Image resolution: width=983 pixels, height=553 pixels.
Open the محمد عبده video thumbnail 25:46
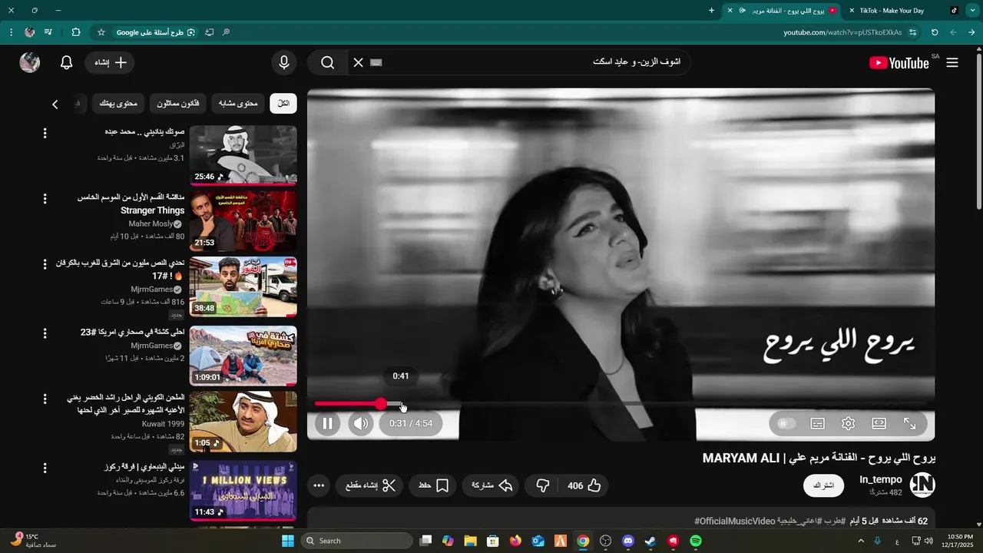pyautogui.click(x=243, y=156)
